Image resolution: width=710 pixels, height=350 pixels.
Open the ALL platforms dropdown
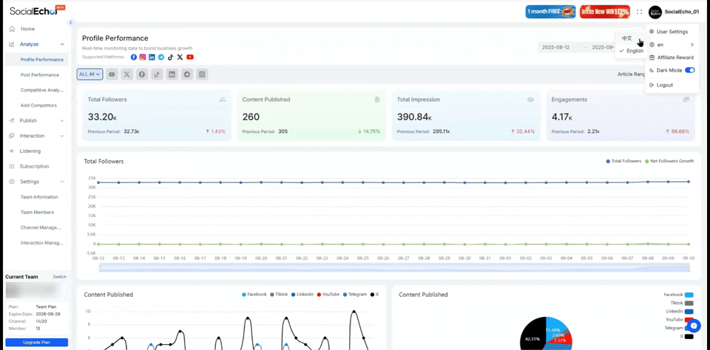pos(89,75)
